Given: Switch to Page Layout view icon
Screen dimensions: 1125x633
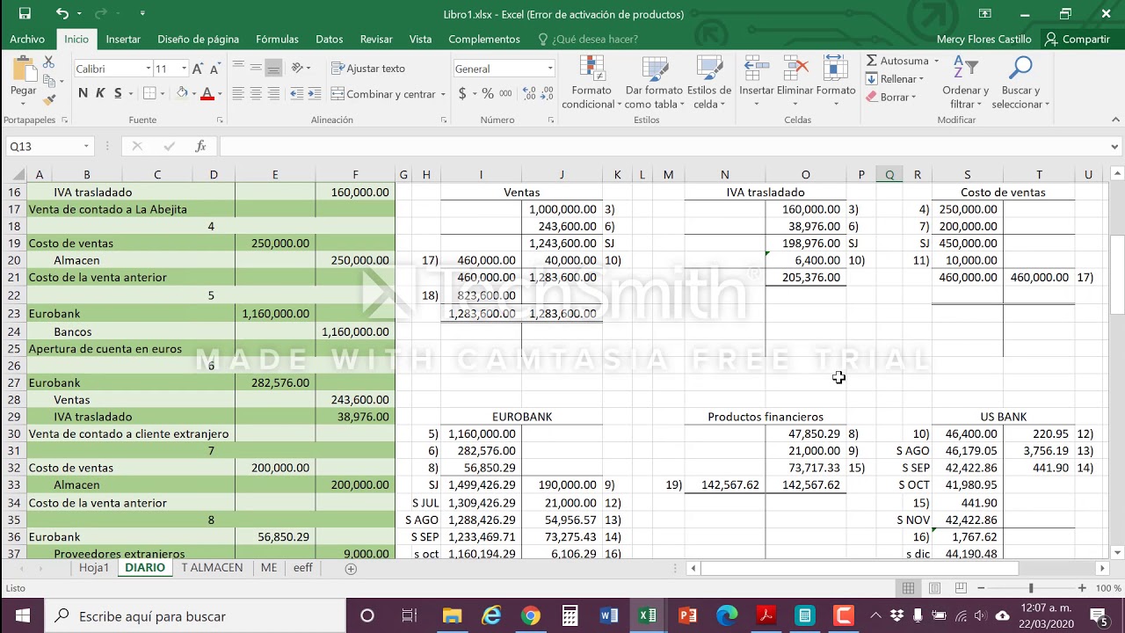Looking at the screenshot, I should point(934,588).
